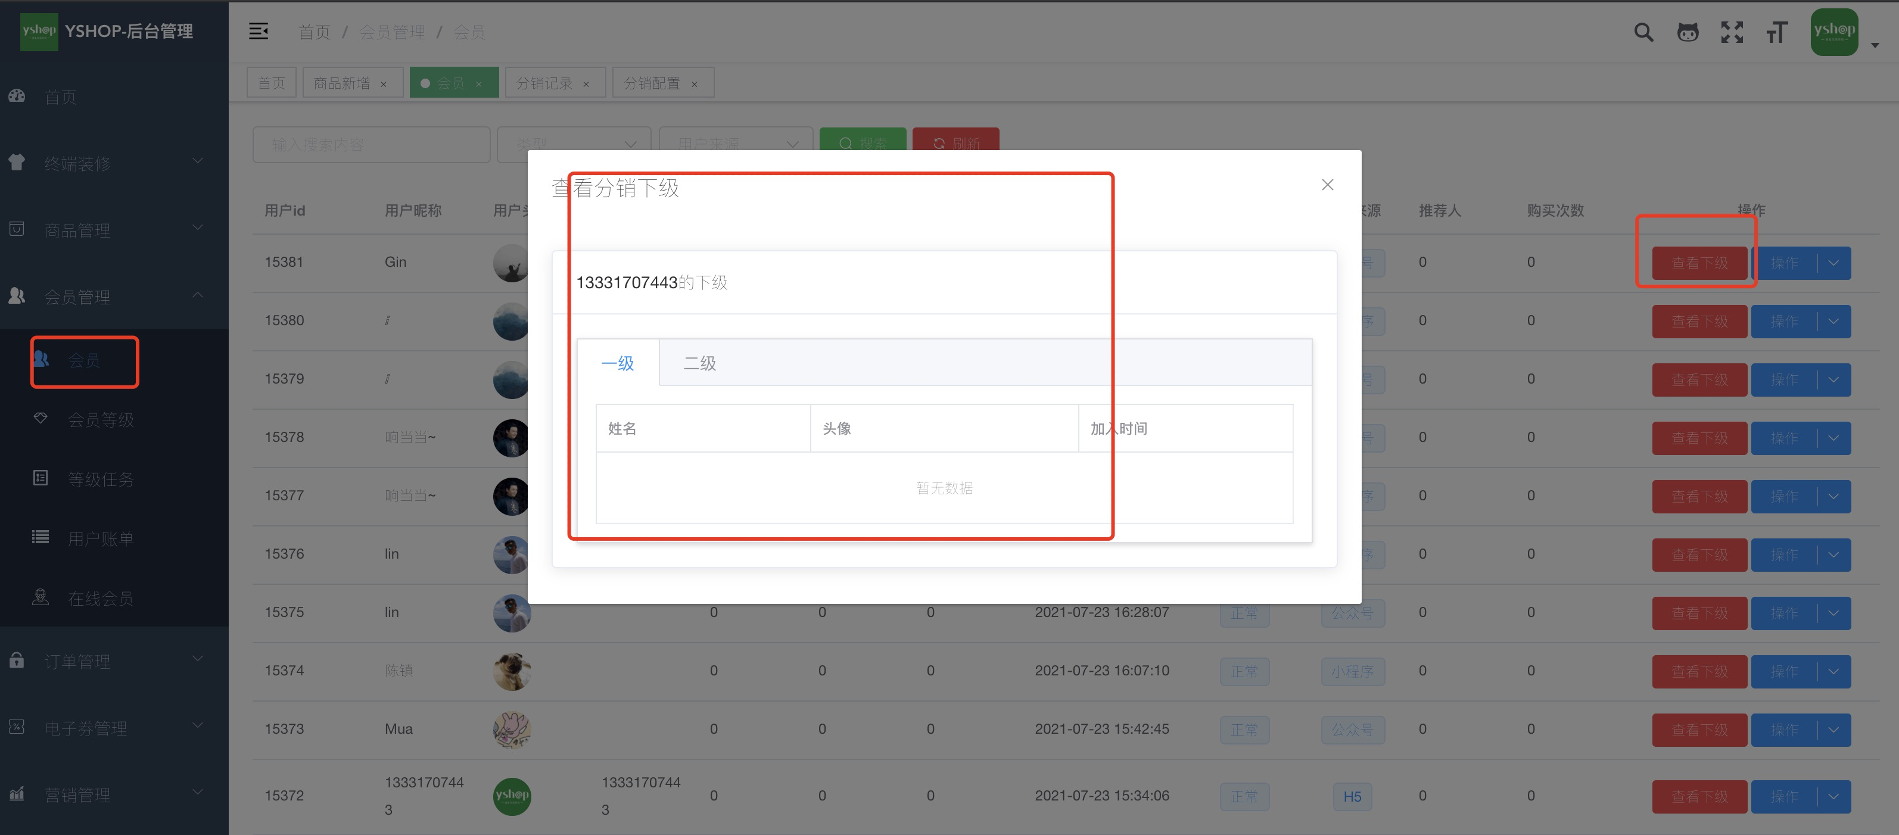
Task: Click H5 source tag for user 15372
Action: click(x=1352, y=796)
